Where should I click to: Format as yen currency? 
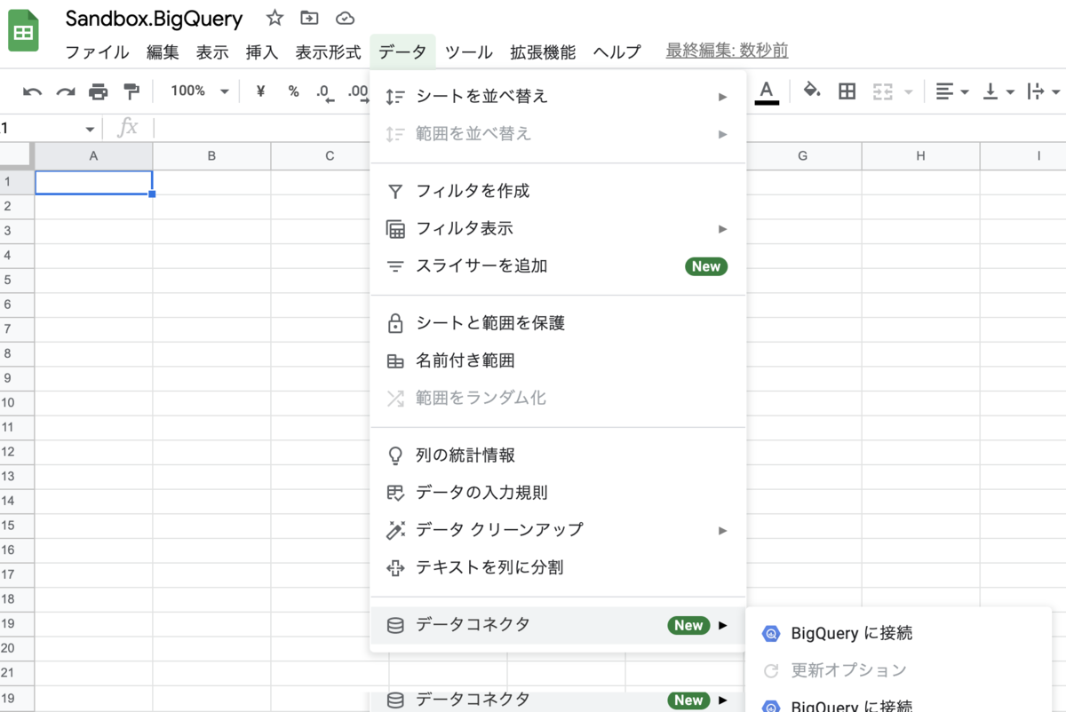coord(260,91)
